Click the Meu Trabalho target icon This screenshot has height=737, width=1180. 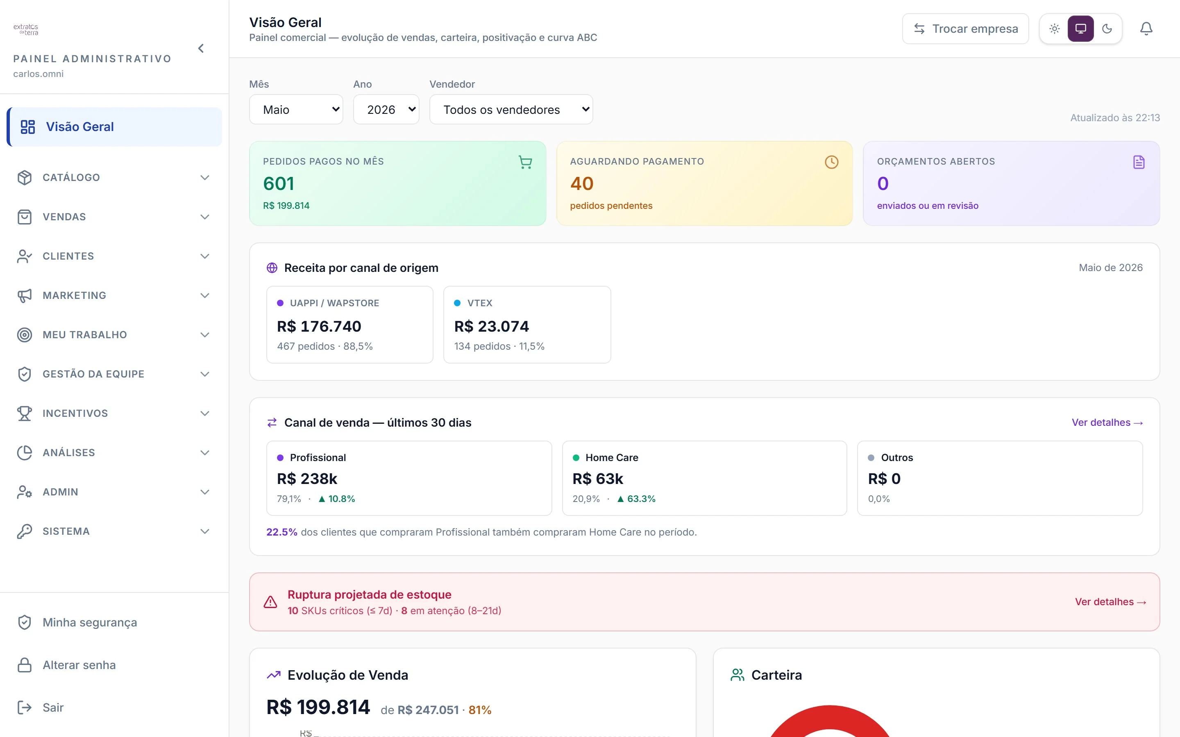25,335
